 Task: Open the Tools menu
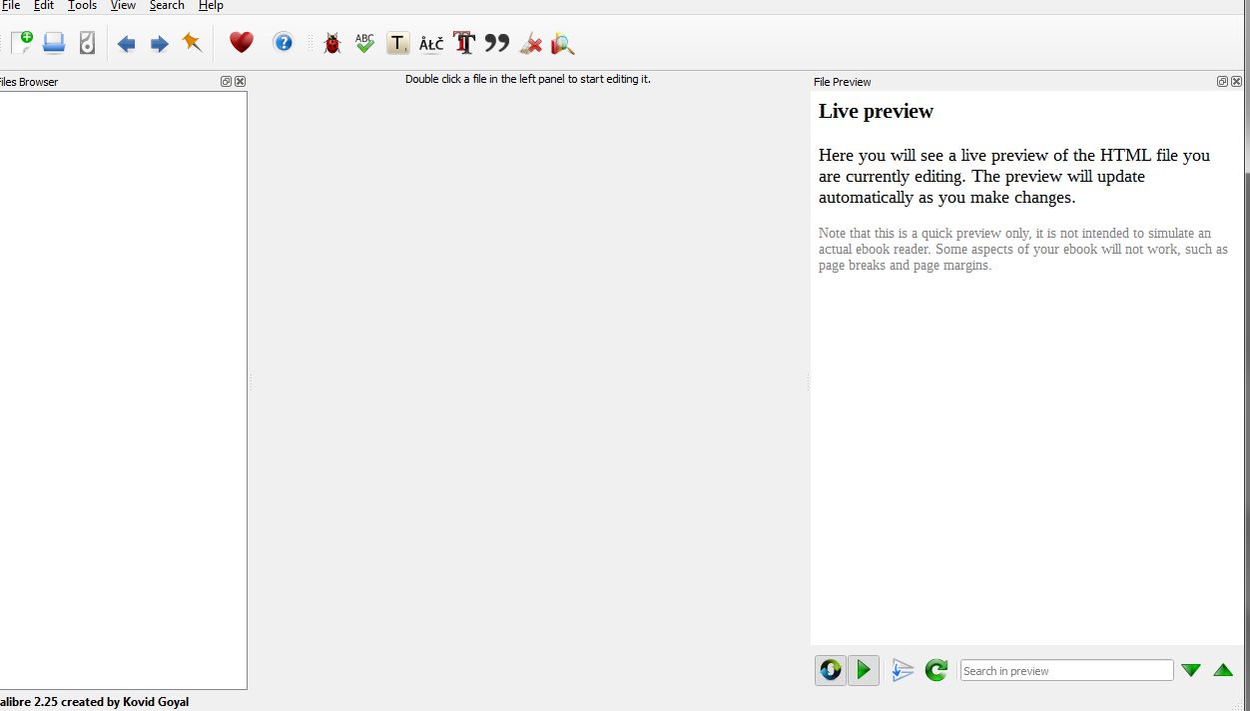(x=83, y=6)
